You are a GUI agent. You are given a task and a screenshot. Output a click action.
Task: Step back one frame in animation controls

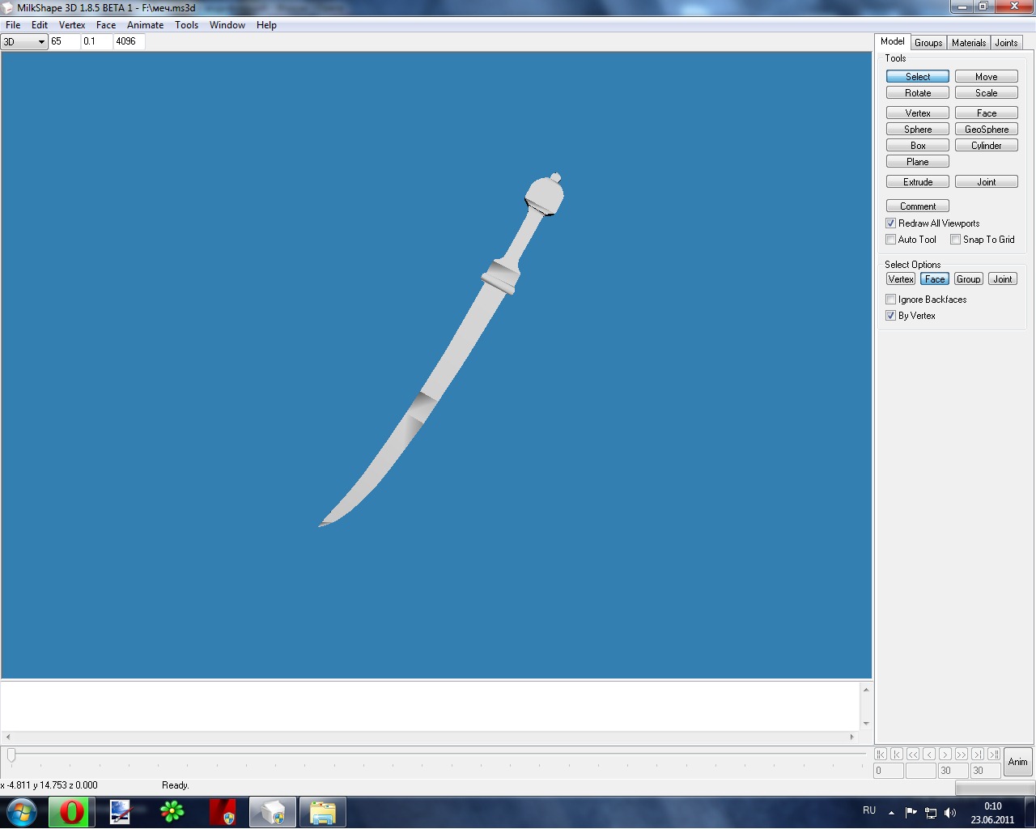[x=929, y=754]
